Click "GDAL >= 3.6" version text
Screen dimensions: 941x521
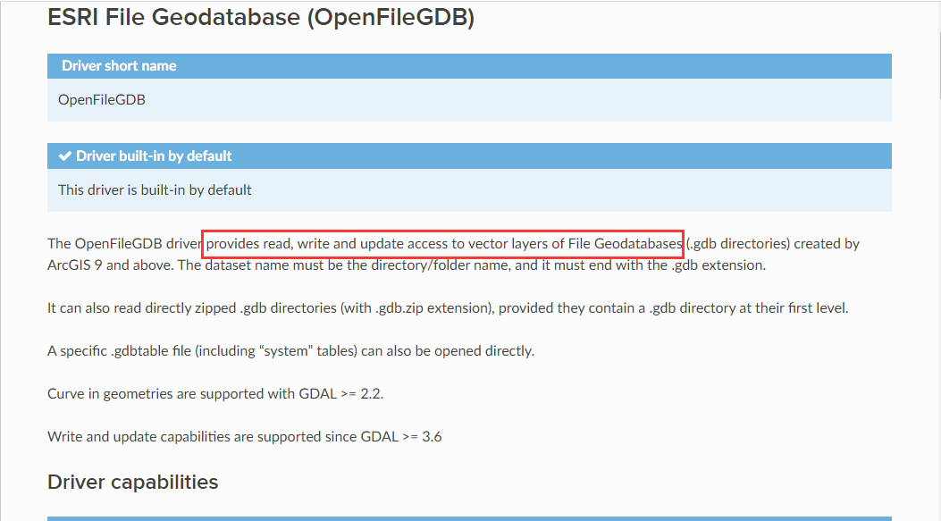(x=401, y=436)
